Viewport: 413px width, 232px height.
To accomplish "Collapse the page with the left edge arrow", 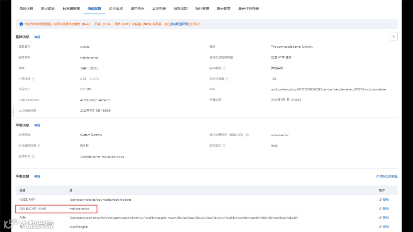I will coord(11,112).
